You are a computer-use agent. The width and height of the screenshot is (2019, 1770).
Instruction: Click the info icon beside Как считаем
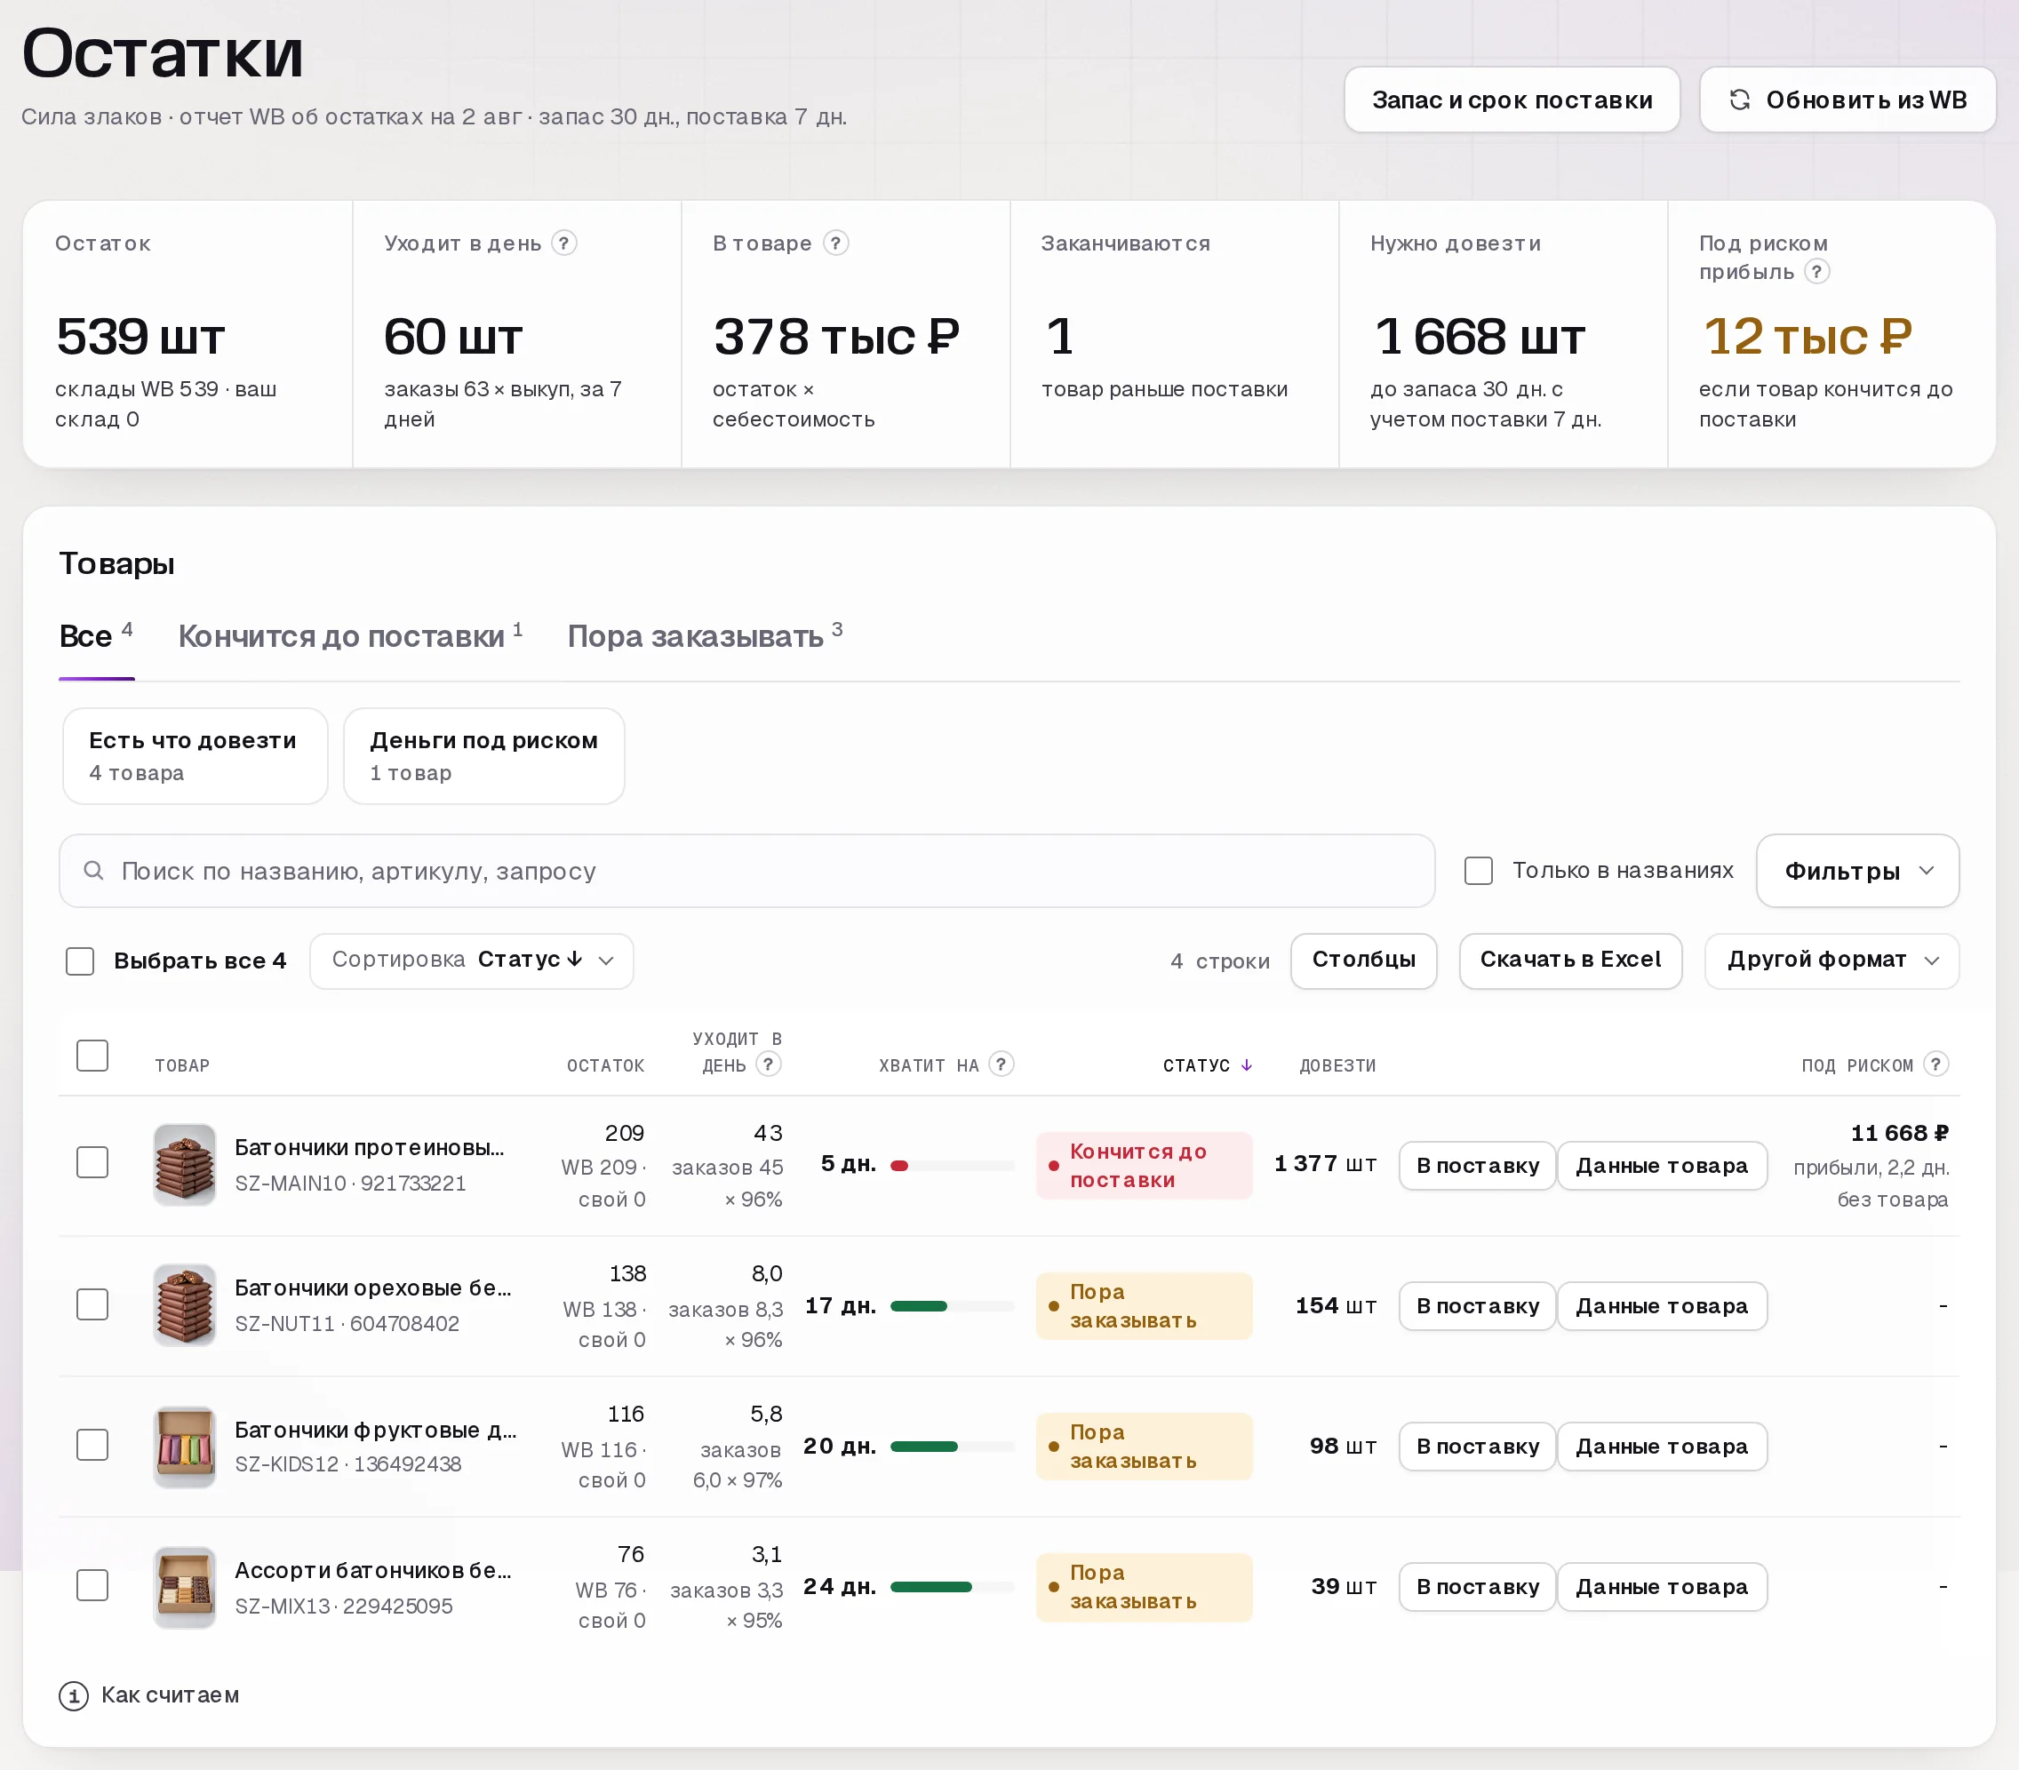pyautogui.click(x=74, y=1696)
